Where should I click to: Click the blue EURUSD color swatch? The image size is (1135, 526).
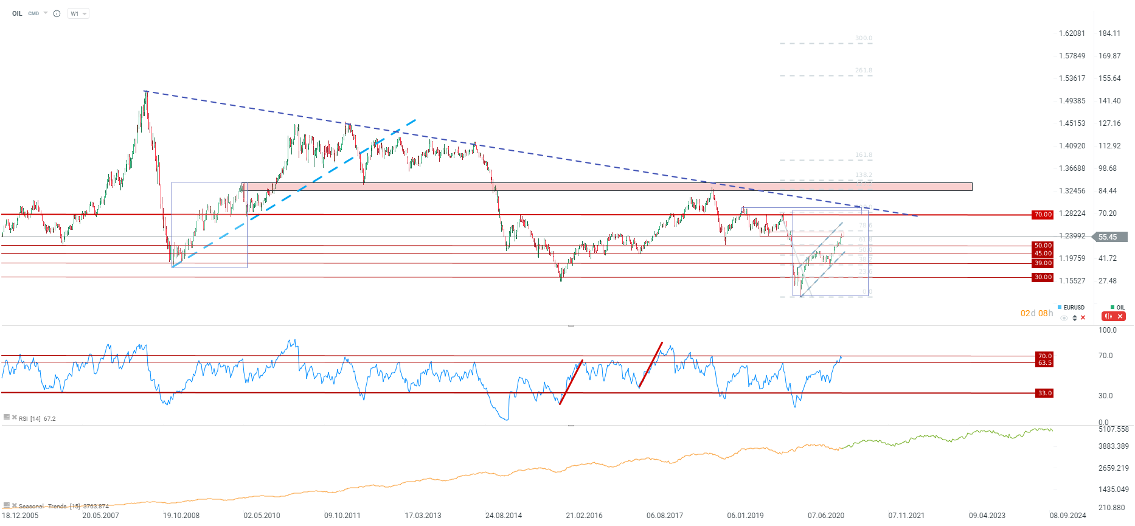coord(1060,308)
